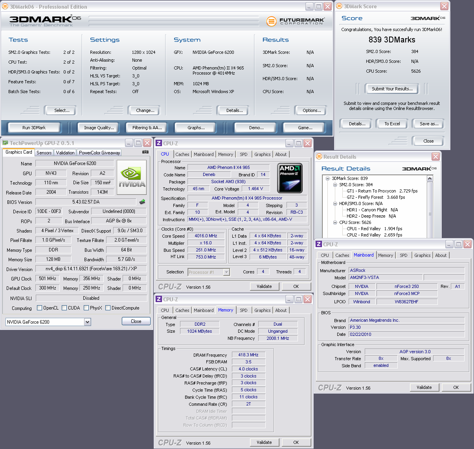Image resolution: width=474 pixels, height=449 pixels.
Task: Click Close button in 3DMark Score window
Action: [428, 141]
